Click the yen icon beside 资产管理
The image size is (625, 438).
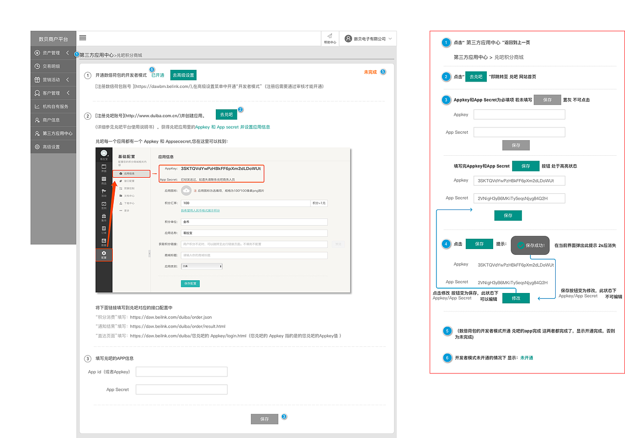click(38, 53)
